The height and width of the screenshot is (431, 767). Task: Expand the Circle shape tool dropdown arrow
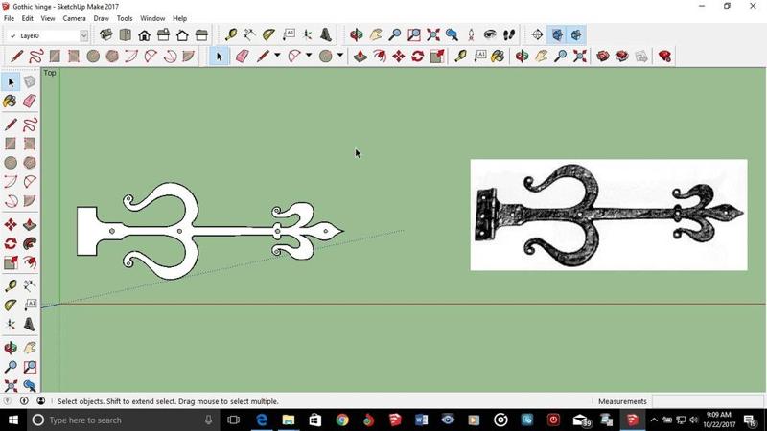click(340, 55)
